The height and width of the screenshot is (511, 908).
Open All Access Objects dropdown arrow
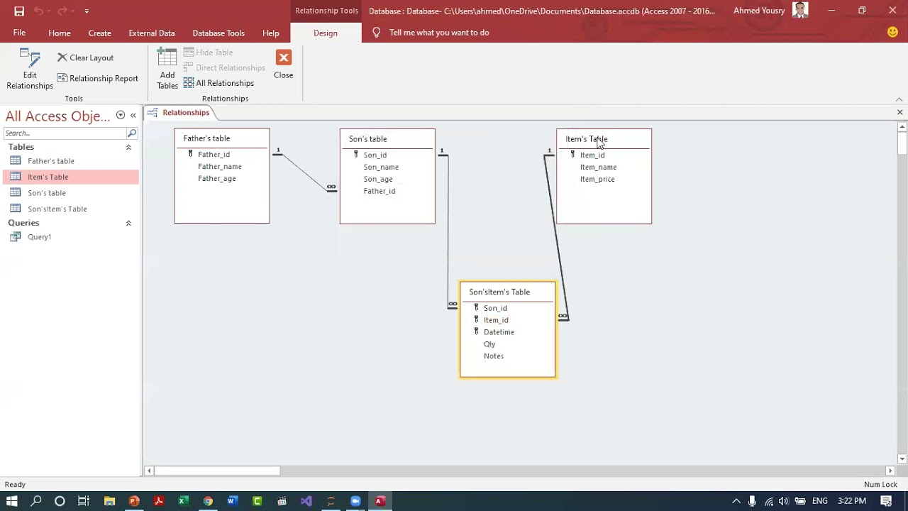coord(121,115)
